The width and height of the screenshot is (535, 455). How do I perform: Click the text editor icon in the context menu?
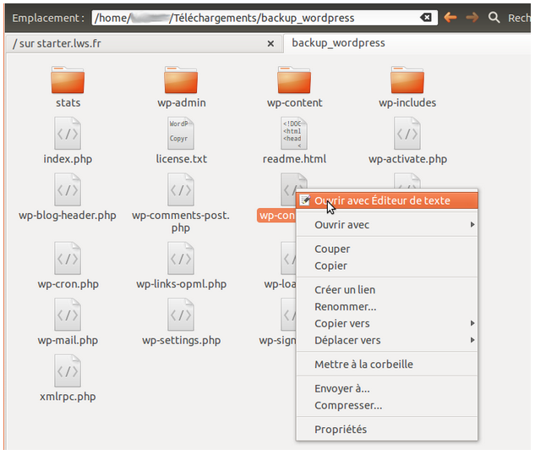tap(305, 200)
